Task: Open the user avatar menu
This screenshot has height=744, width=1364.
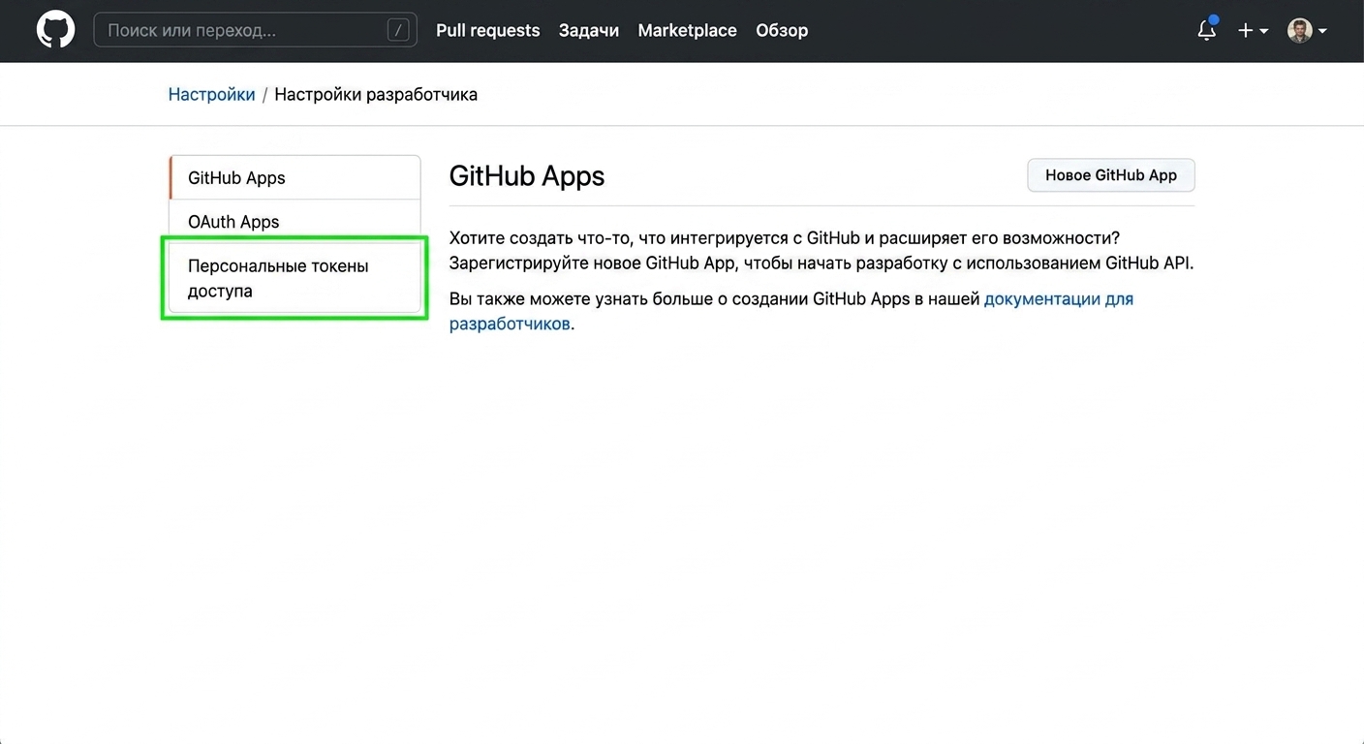Action: tap(1307, 30)
